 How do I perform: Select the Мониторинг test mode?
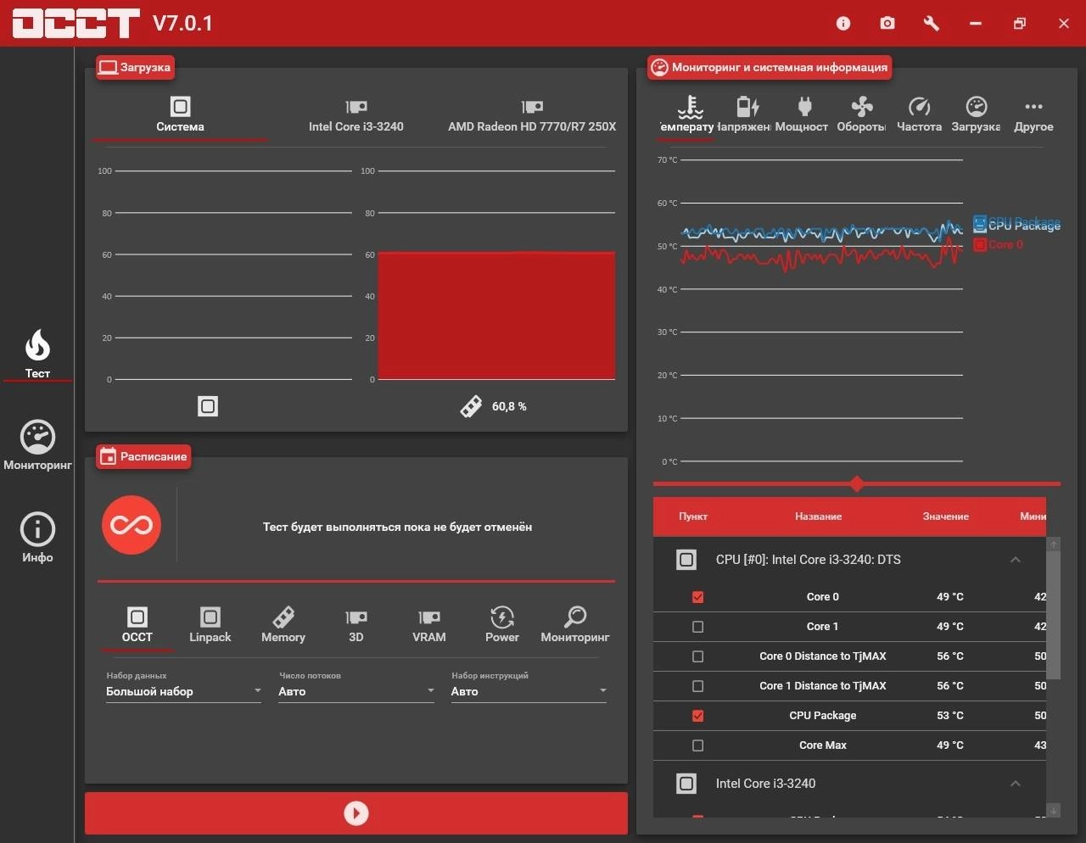[x=575, y=625]
